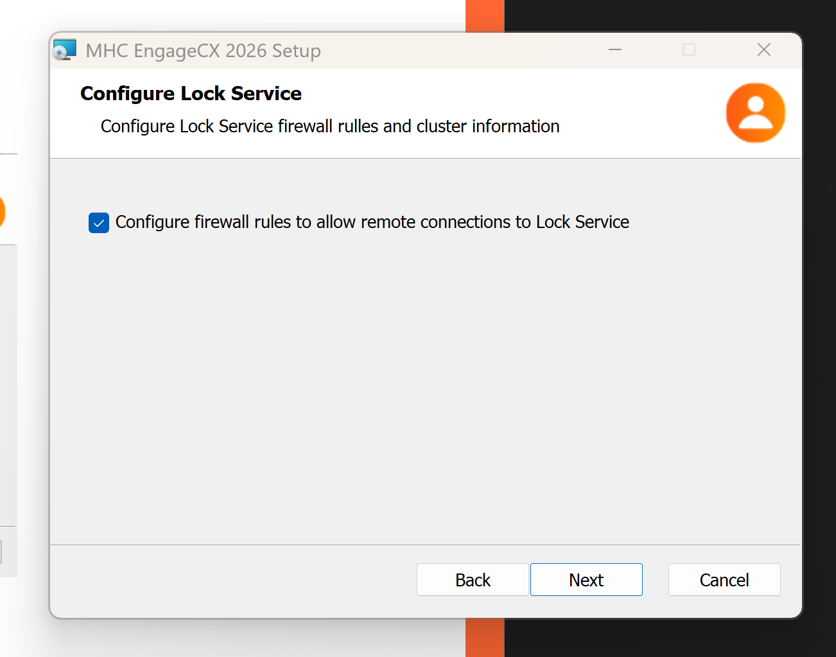Image resolution: width=836 pixels, height=657 pixels.
Task: Click the orange user profile logo
Action: point(756,113)
